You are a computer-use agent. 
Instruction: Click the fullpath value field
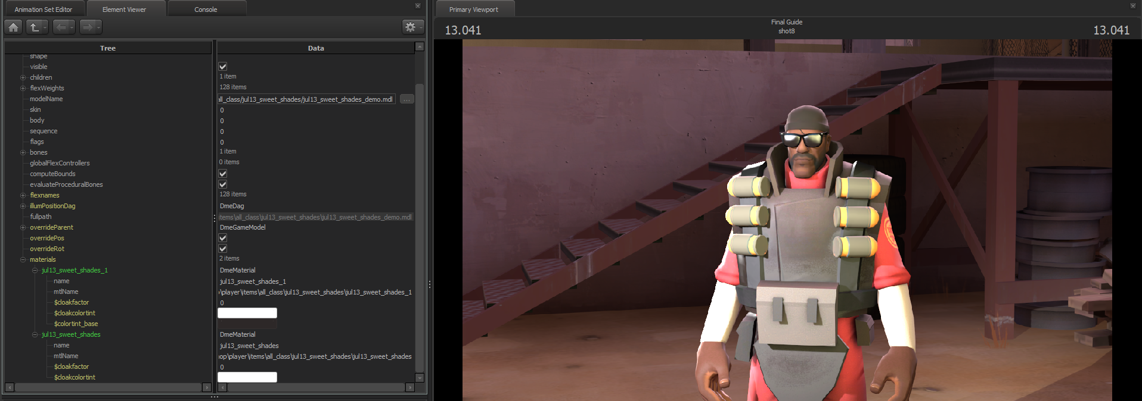[x=316, y=217]
